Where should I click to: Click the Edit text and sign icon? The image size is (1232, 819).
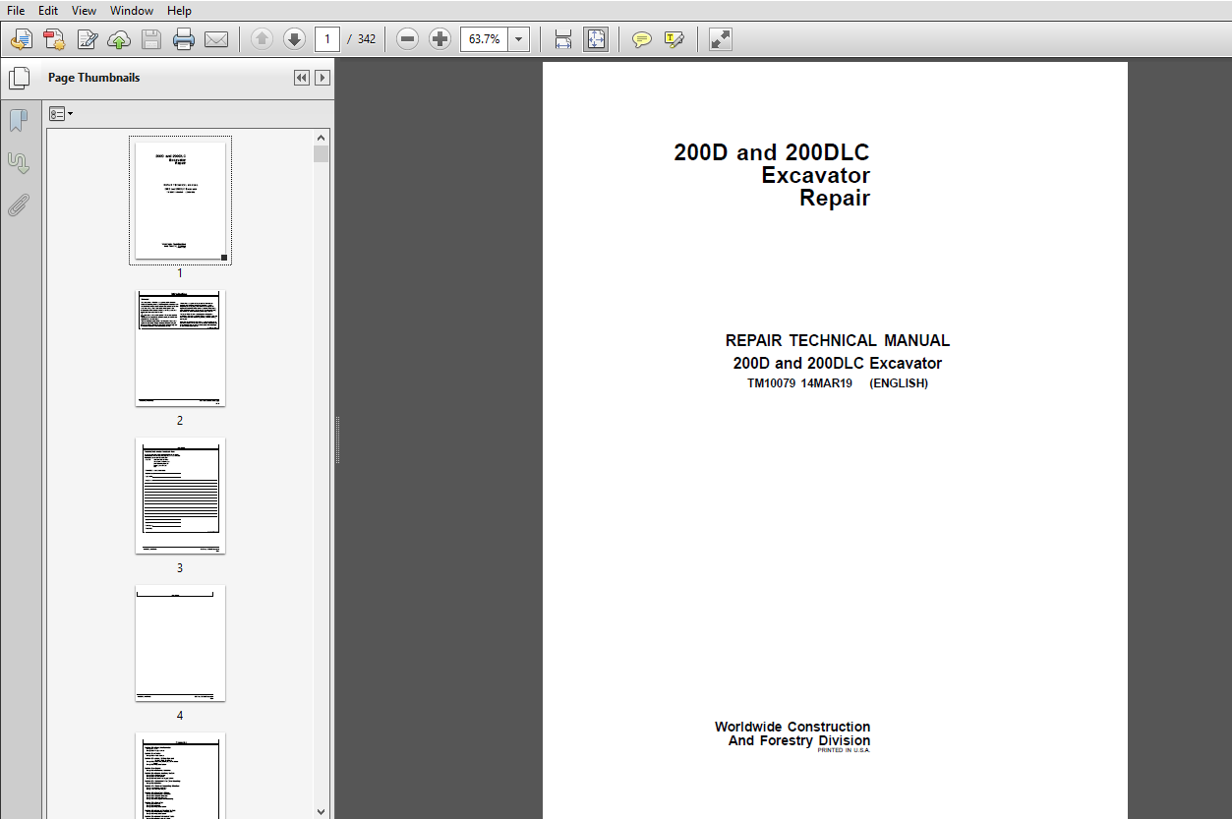pos(88,39)
